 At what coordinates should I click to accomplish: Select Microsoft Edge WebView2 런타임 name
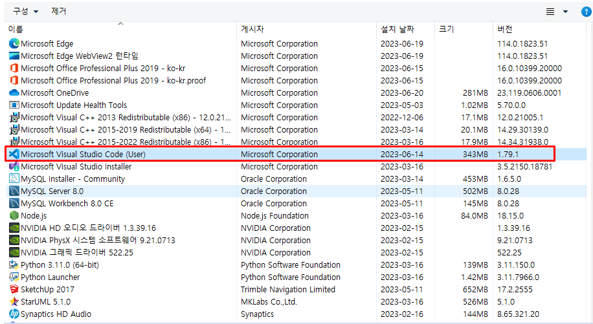pos(80,56)
